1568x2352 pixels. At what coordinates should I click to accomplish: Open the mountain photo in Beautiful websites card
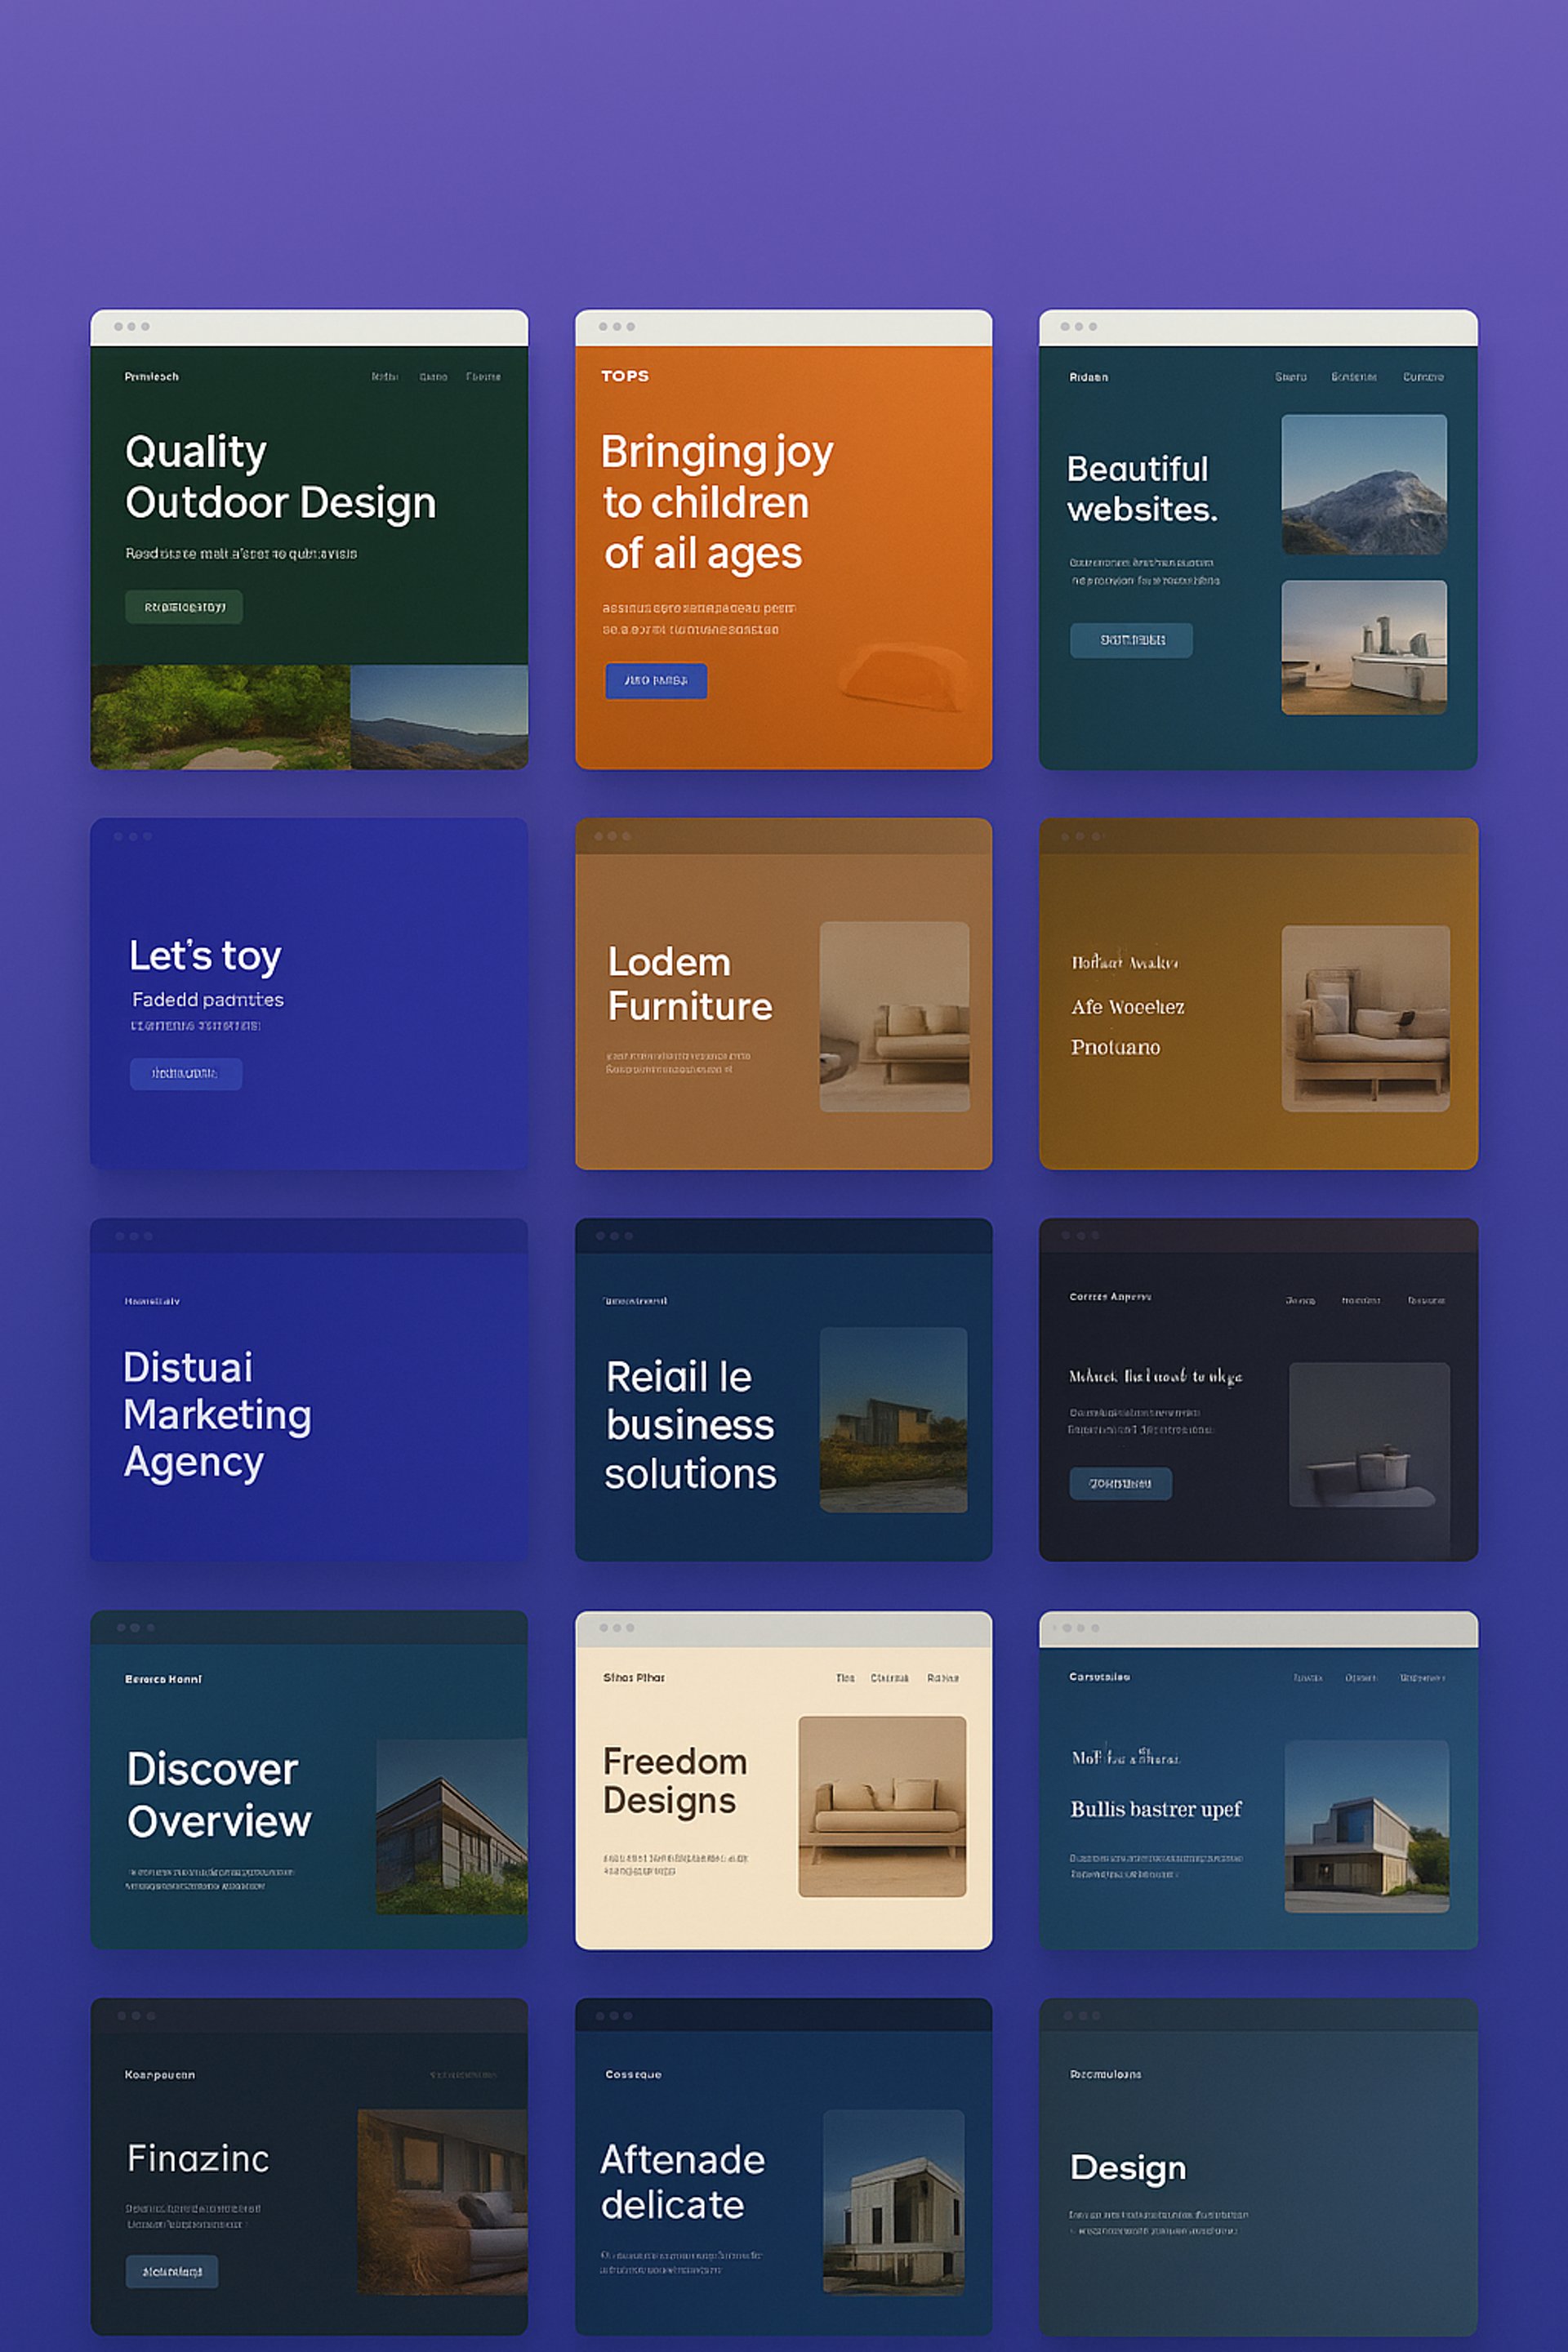pyautogui.click(x=1363, y=484)
